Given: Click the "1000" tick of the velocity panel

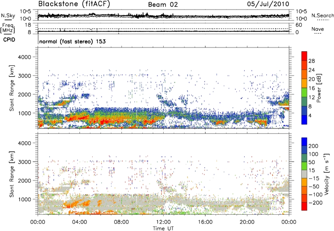Looking at the screenshot, I should (x=24, y=199).
